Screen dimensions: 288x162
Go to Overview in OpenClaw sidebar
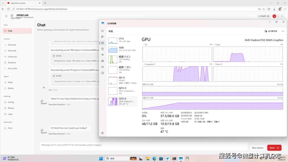[x=12, y=45]
